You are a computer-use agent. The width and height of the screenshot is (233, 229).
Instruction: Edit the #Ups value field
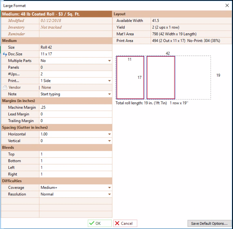[75, 74]
